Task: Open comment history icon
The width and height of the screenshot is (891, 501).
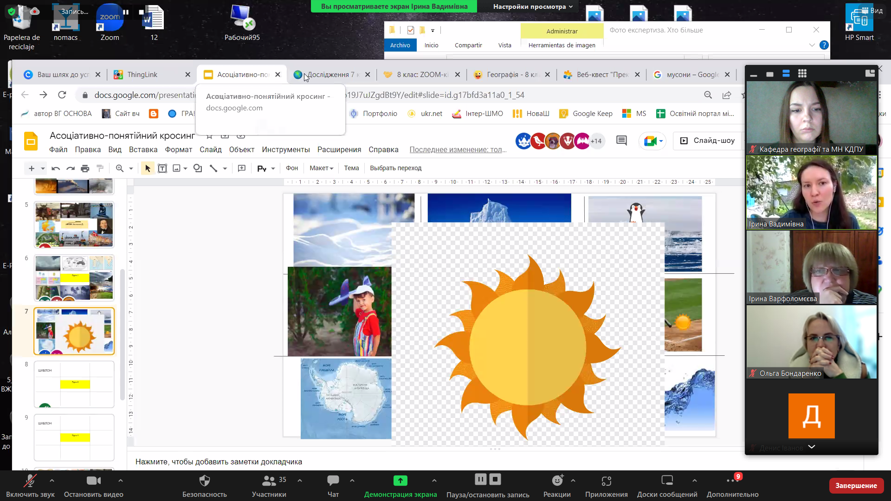Action: [x=621, y=141]
